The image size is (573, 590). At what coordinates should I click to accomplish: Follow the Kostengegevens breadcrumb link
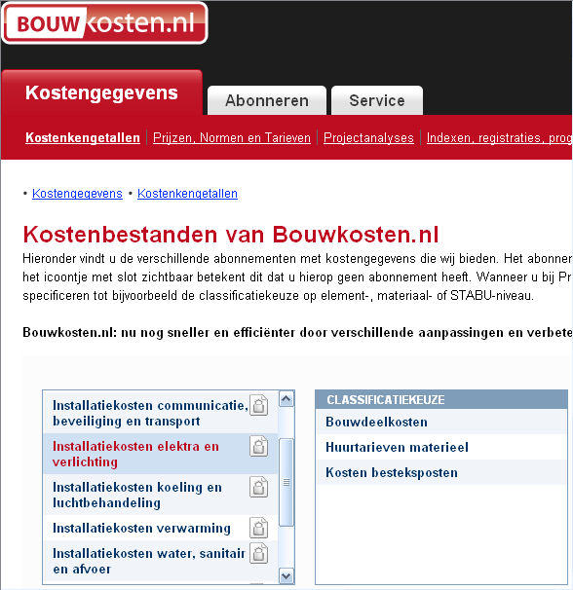pyautogui.click(x=77, y=194)
